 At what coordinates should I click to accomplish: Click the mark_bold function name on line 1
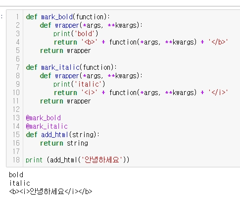(x=57, y=17)
